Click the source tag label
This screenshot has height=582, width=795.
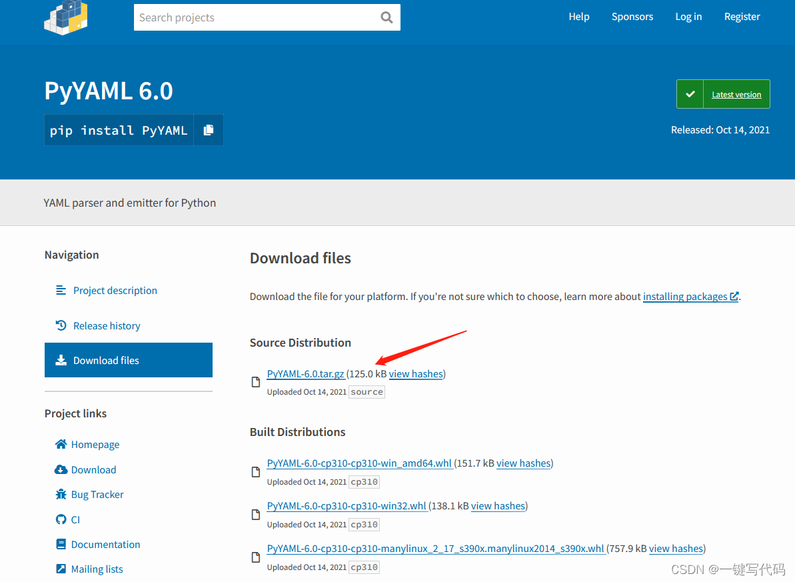coord(367,392)
